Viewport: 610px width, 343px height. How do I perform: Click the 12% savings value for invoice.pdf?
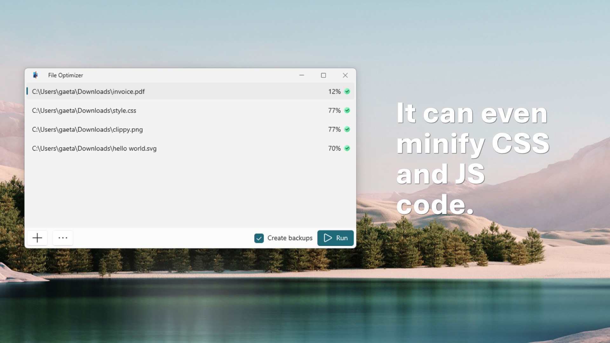(x=334, y=91)
